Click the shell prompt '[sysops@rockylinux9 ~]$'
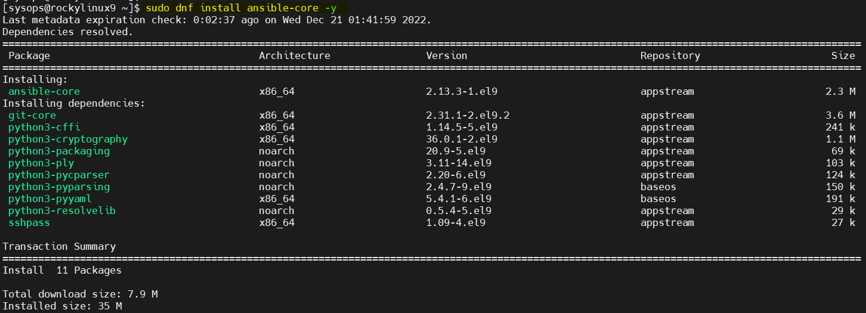 (x=72, y=8)
